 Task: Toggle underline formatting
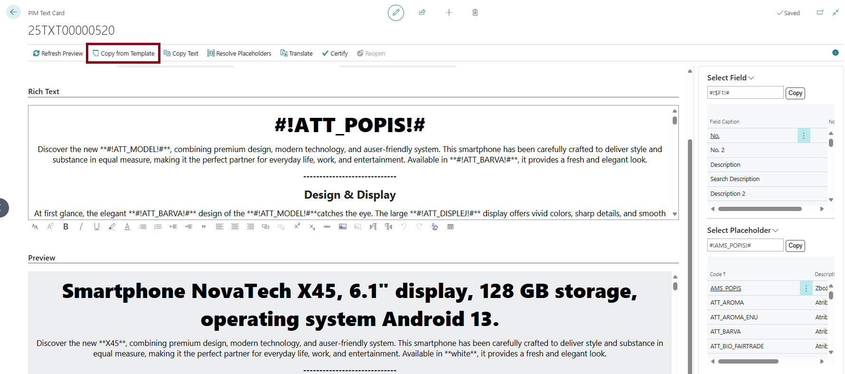click(x=97, y=227)
